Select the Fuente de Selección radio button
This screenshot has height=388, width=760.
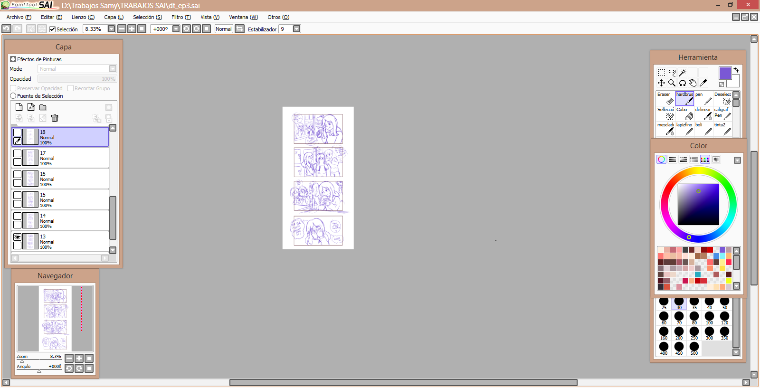pyautogui.click(x=13, y=96)
